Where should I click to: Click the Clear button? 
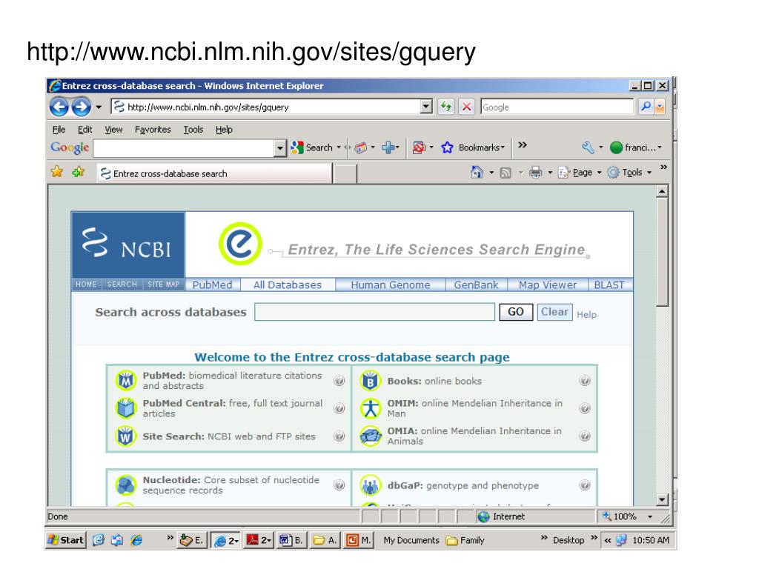(x=554, y=312)
